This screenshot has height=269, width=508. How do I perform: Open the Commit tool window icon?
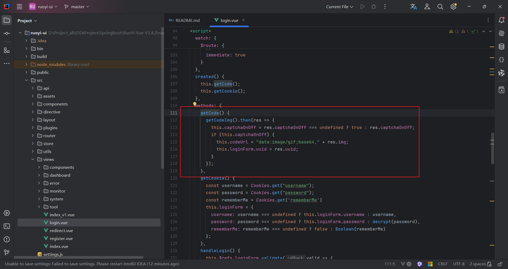pyautogui.click(x=7, y=33)
